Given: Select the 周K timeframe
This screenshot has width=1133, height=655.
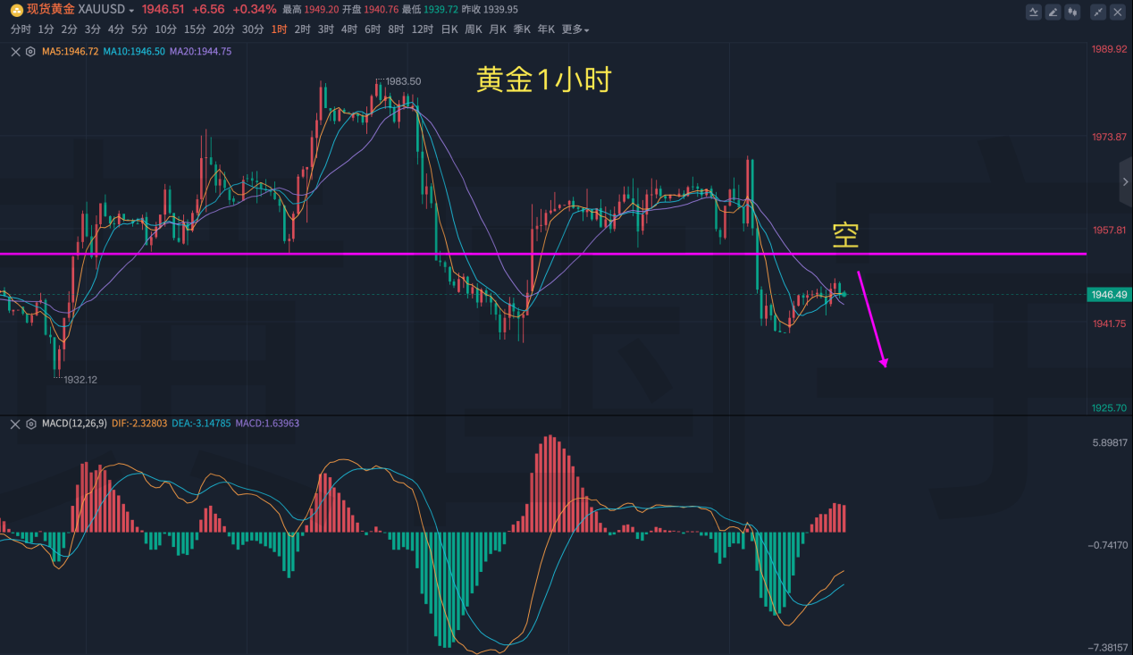Looking at the screenshot, I should coord(474,29).
